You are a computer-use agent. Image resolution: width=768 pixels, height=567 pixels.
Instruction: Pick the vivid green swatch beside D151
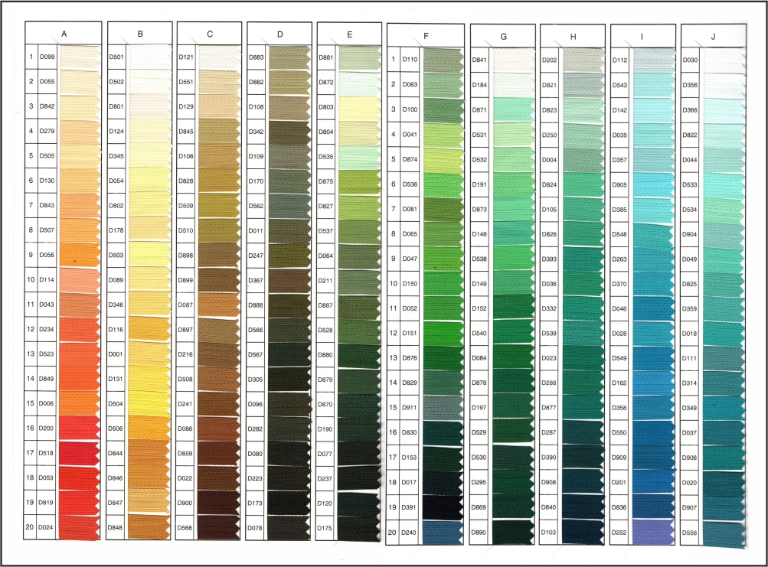[443, 333]
